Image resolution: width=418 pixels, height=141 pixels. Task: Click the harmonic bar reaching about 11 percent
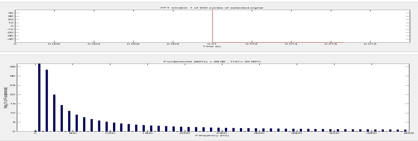[x=69, y=121]
